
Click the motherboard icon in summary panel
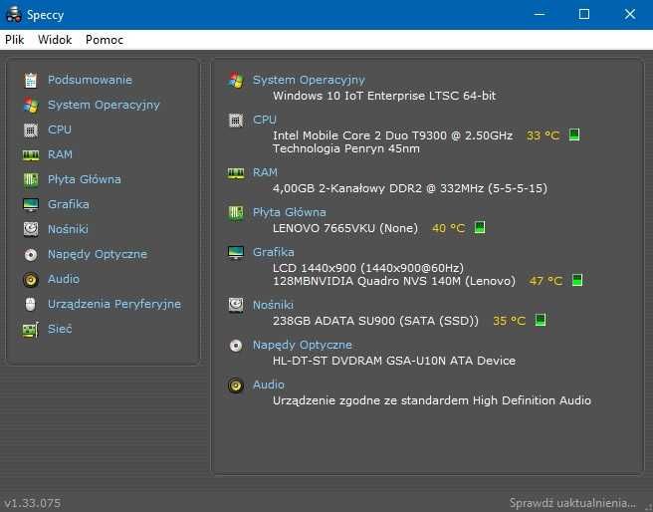(236, 212)
